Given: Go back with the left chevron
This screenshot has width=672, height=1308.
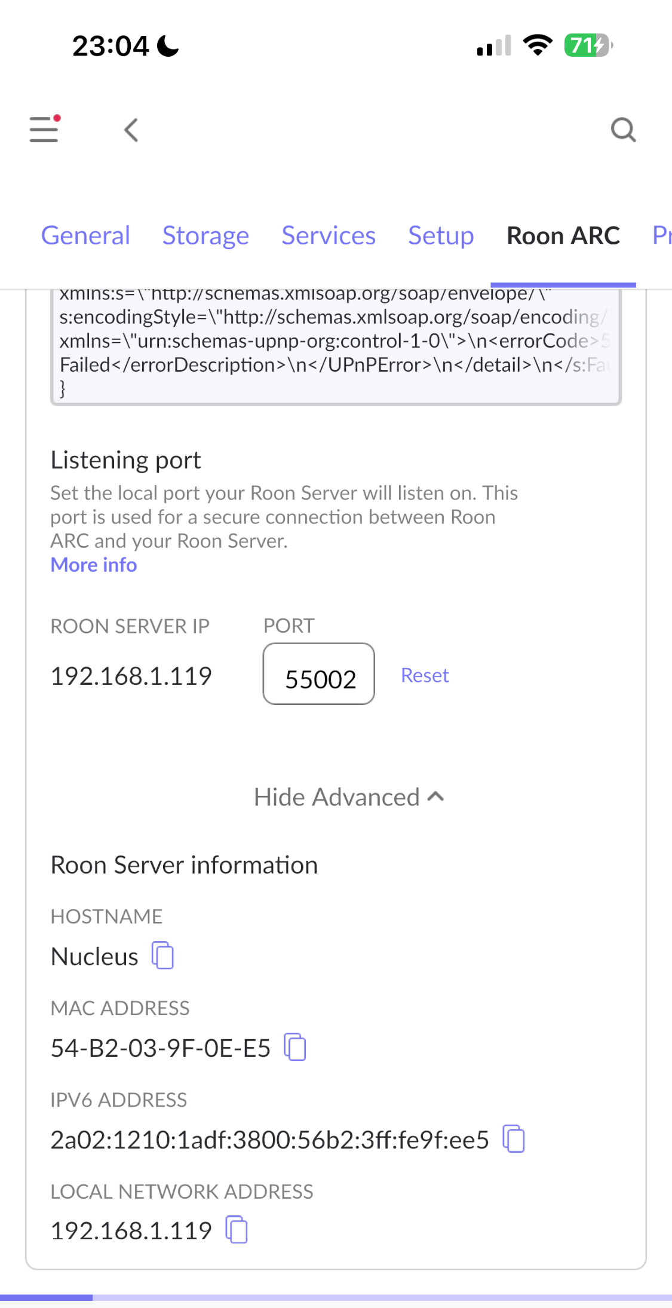Looking at the screenshot, I should click(x=131, y=130).
